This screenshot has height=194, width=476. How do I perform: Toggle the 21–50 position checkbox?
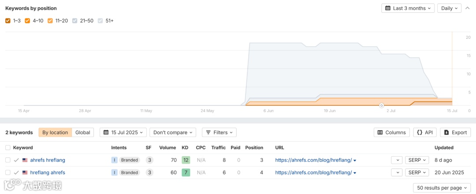pos(74,21)
